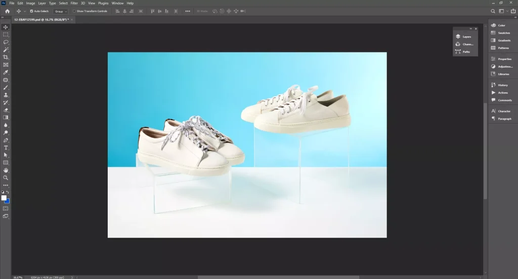Change the screen mode

pyautogui.click(x=6, y=216)
